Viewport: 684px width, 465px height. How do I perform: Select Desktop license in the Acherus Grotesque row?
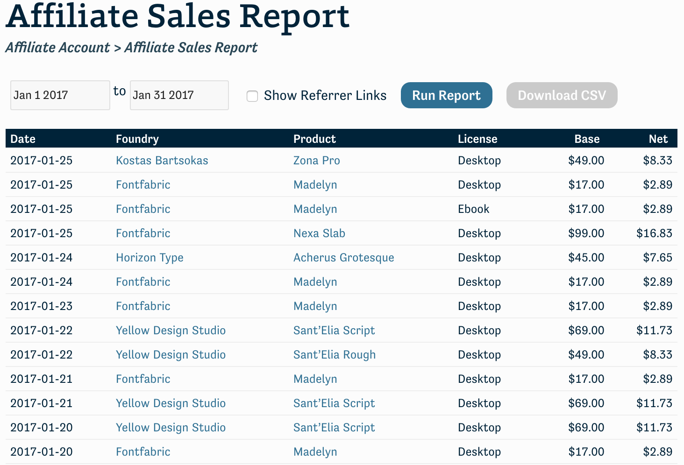click(479, 258)
